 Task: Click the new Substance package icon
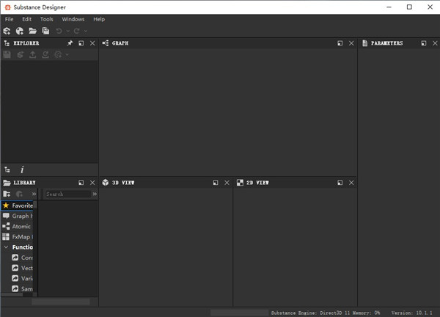pos(7,31)
